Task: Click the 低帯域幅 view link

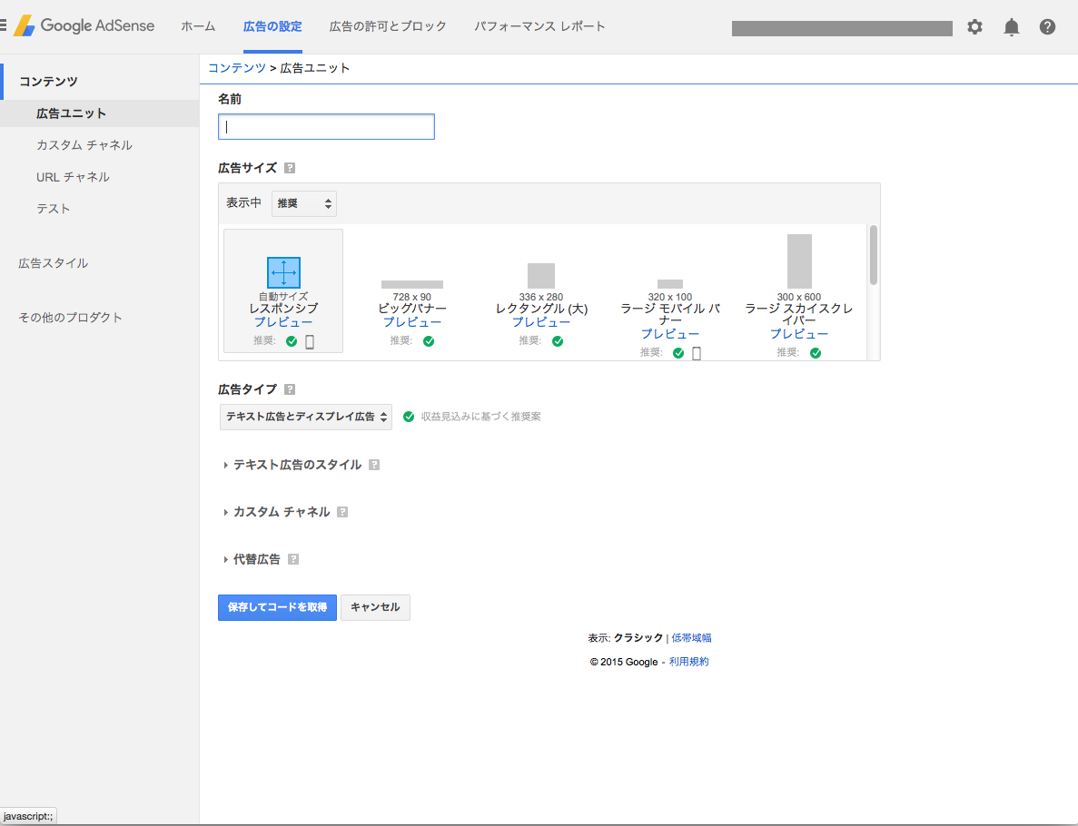Action: tap(691, 637)
